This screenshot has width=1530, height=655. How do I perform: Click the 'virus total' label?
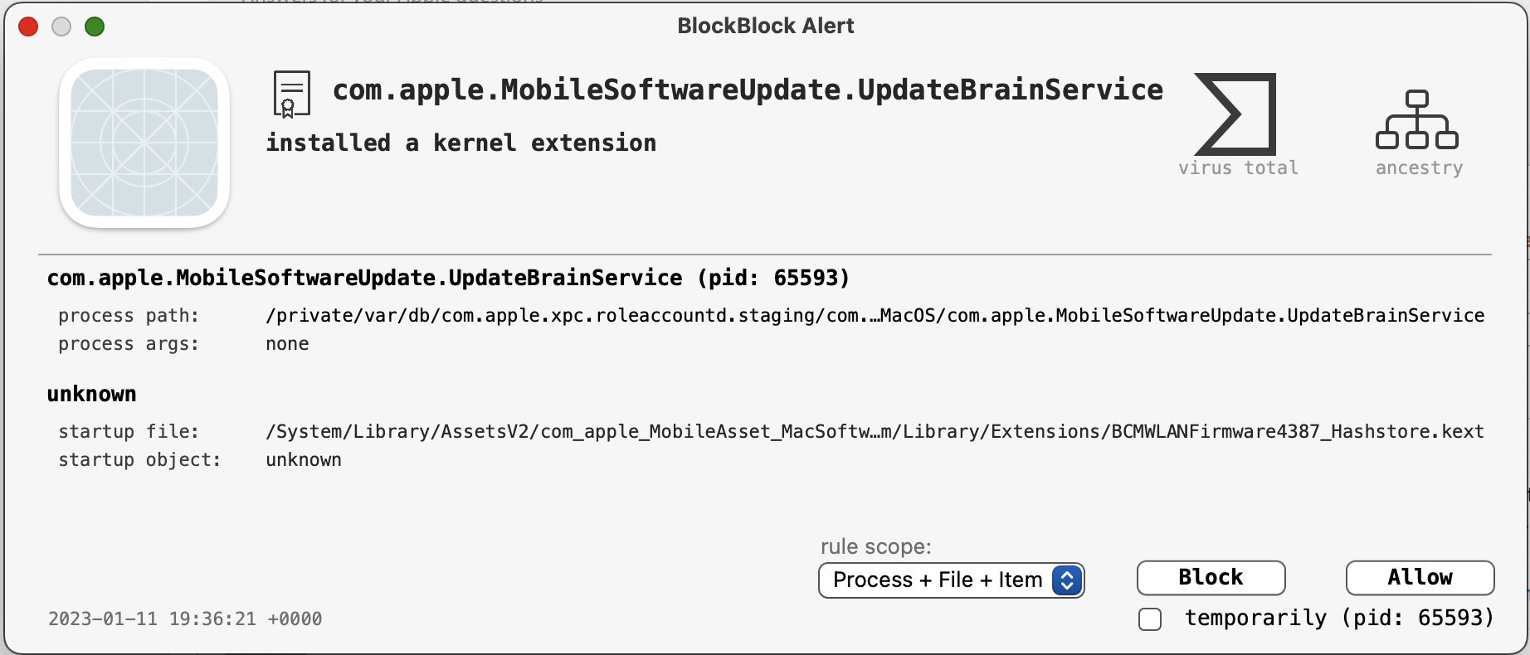1238,167
